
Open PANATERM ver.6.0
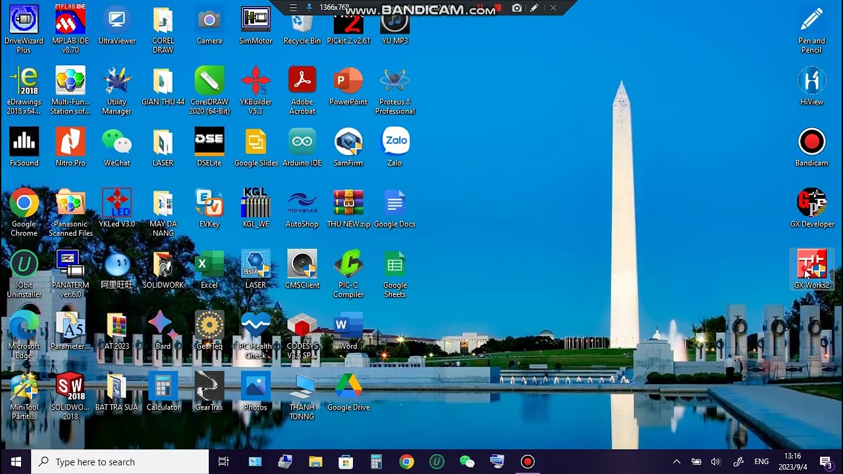coord(70,275)
